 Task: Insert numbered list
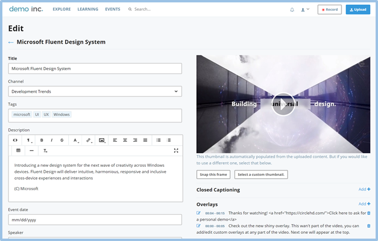point(169,140)
